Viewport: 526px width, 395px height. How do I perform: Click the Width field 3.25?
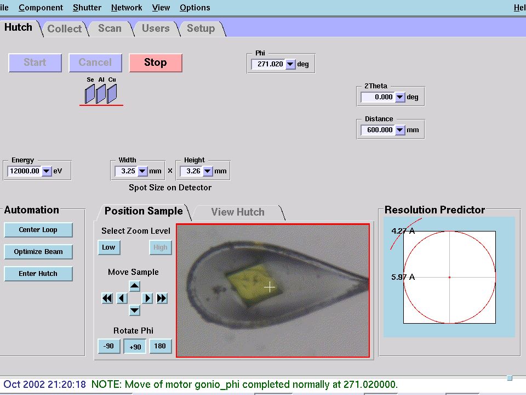point(126,171)
